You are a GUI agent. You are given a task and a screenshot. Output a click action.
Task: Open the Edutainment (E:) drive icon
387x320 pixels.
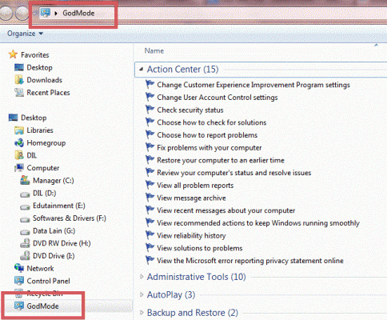(x=25, y=206)
